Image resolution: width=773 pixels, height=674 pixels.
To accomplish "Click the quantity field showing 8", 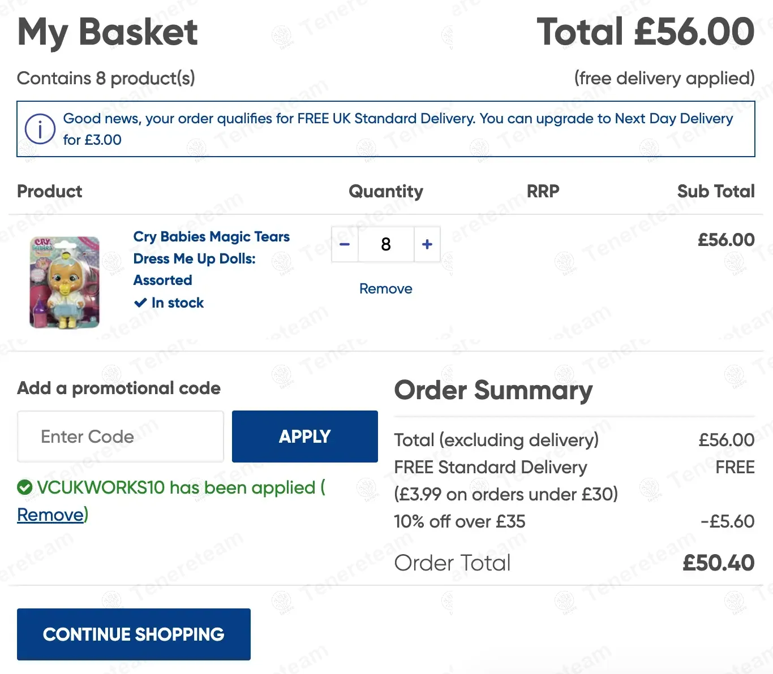I will click(386, 244).
